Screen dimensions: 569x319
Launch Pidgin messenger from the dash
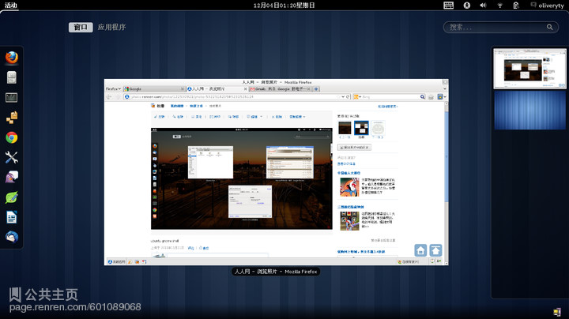point(12,177)
